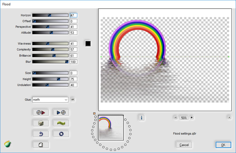Viewport: 236px width, 153px height.
Task: Click the blue info button
Action: pos(141,118)
